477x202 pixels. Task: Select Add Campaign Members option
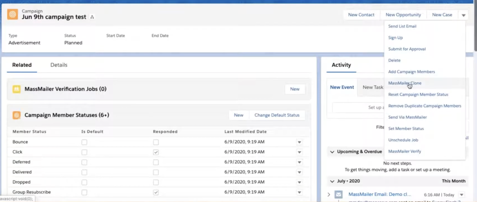(x=412, y=71)
